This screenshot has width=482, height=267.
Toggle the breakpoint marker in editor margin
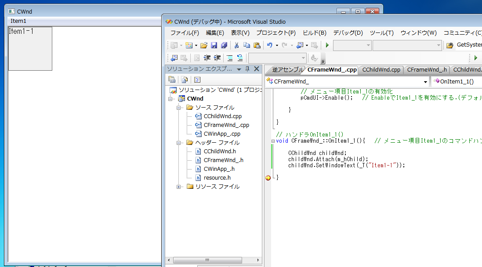click(x=268, y=178)
